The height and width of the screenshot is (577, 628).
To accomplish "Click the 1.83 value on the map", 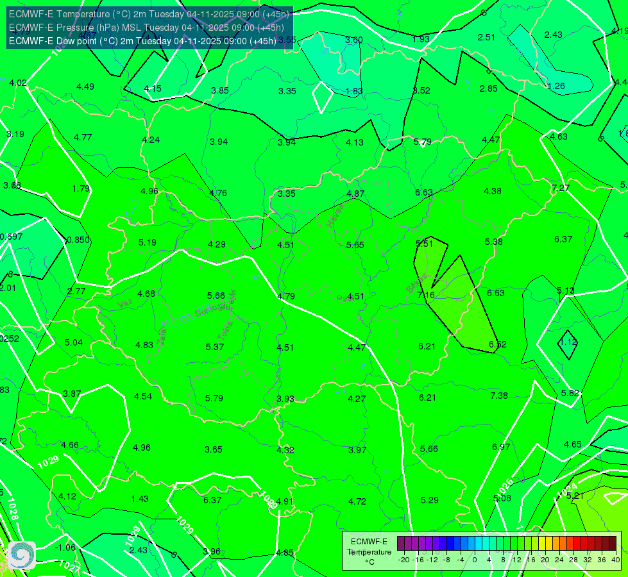I will [x=353, y=91].
